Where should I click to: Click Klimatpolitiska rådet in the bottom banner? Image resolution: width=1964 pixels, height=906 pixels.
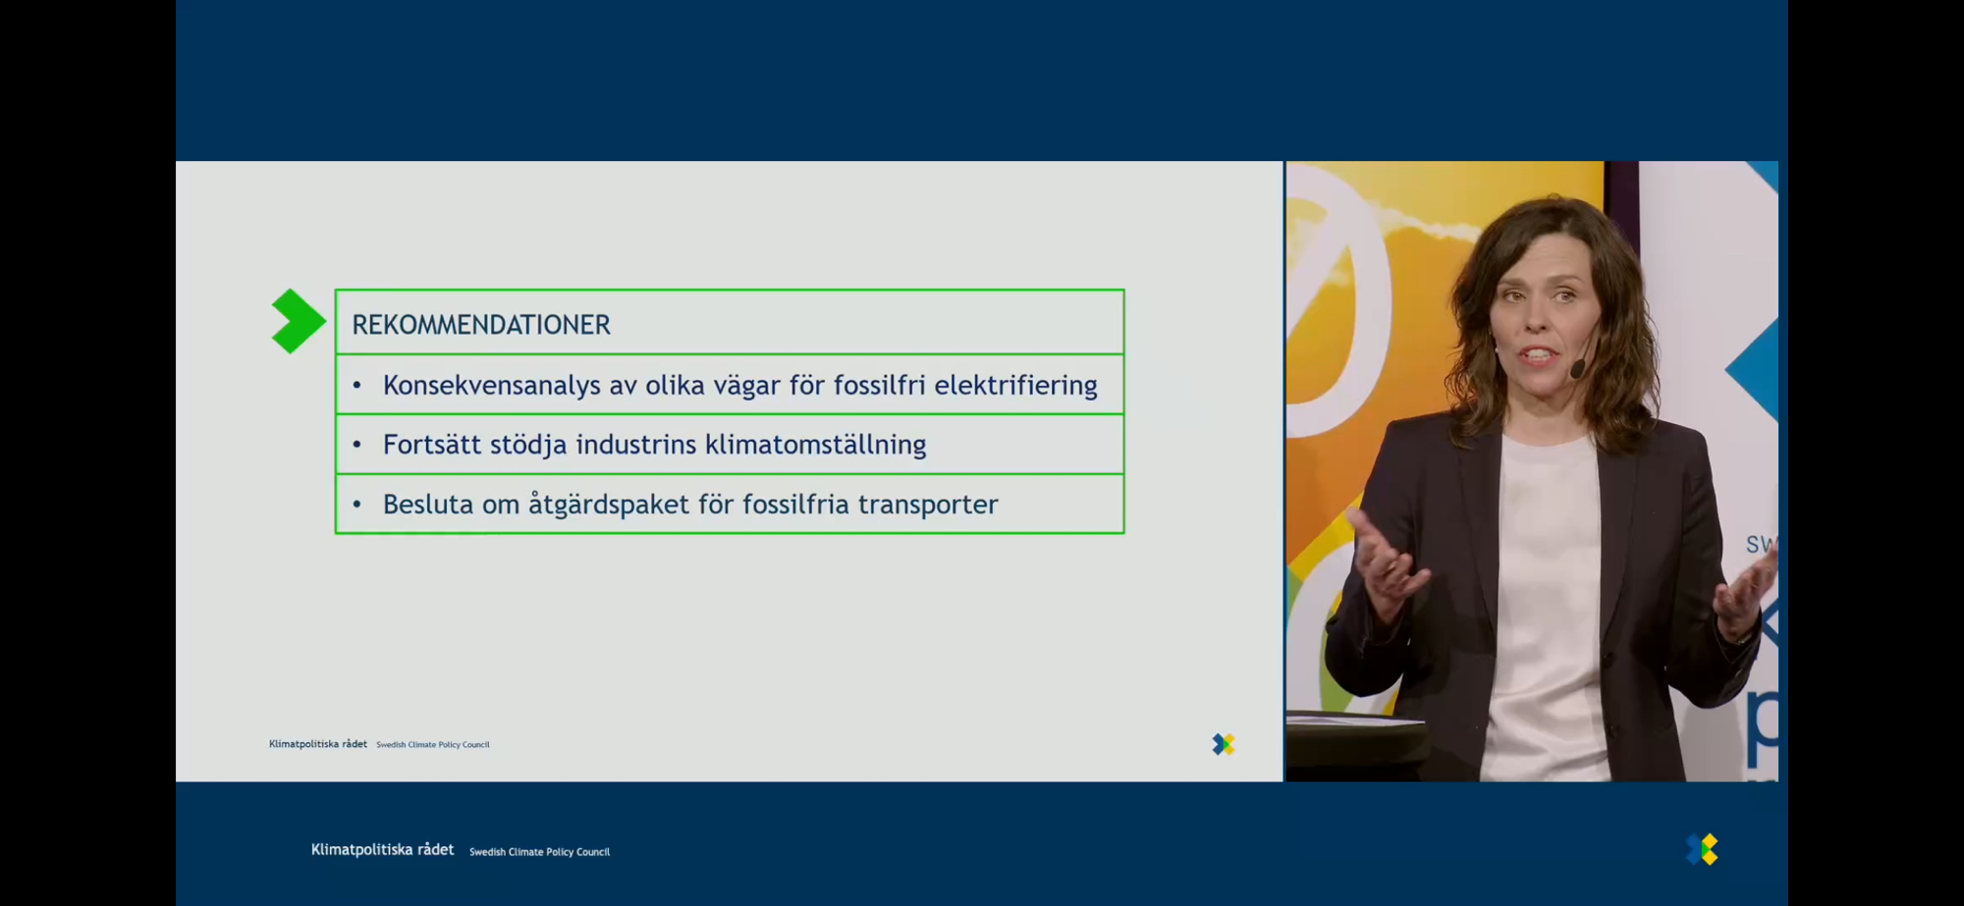pos(382,850)
